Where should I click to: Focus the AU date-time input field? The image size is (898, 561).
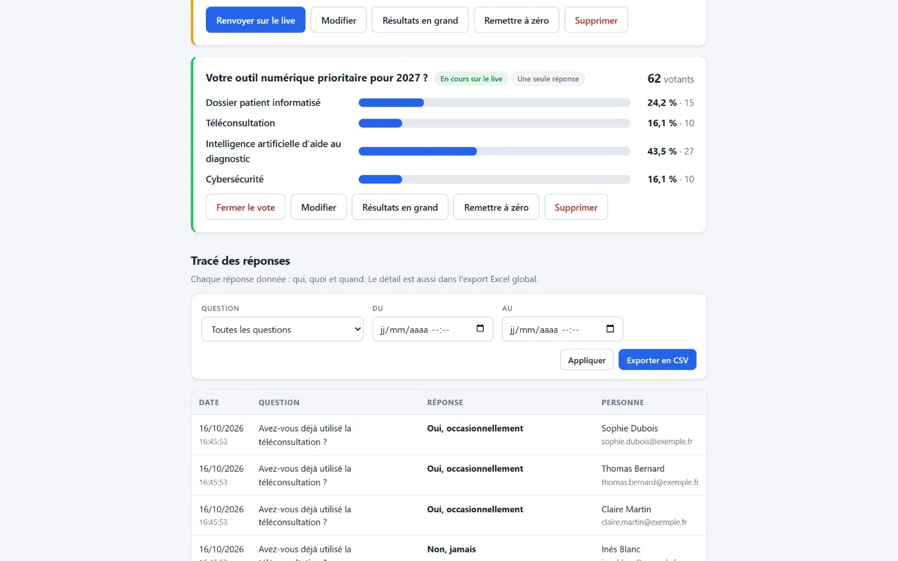[x=563, y=330]
